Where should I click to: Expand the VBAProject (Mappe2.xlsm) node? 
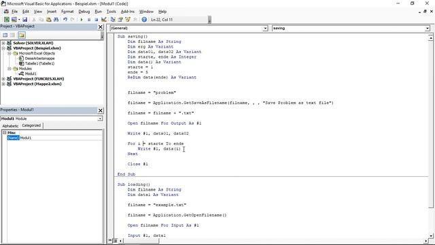pyautogui.click(x=3, y=84)
